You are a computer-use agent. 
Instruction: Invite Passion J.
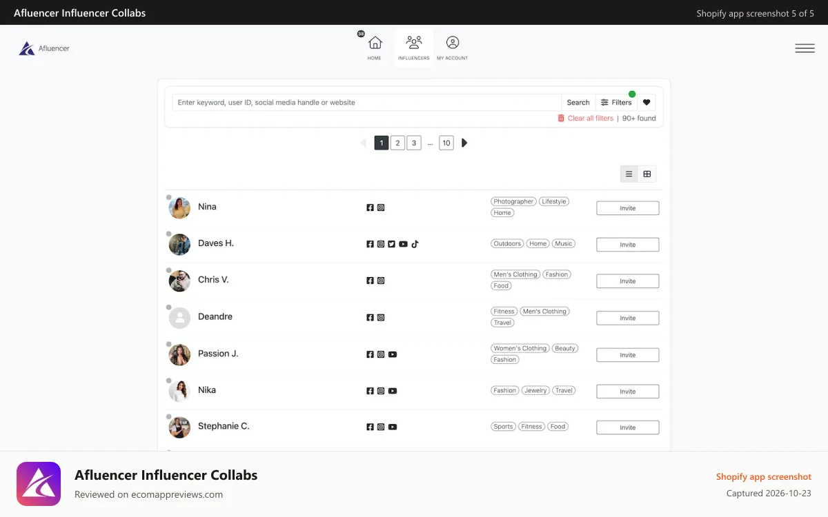coord(628,355)
